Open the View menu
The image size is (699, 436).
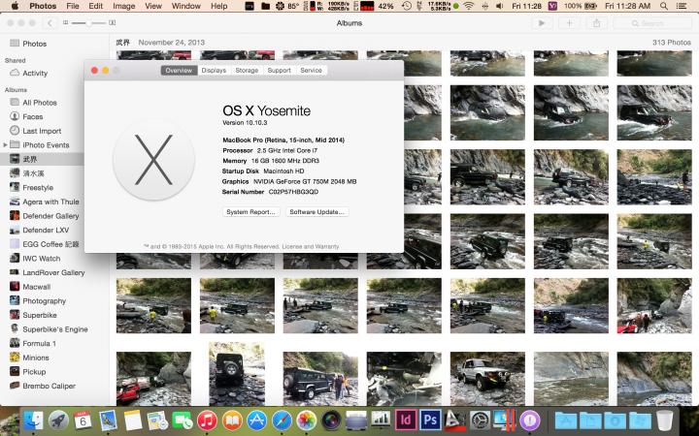pos(153,6)
